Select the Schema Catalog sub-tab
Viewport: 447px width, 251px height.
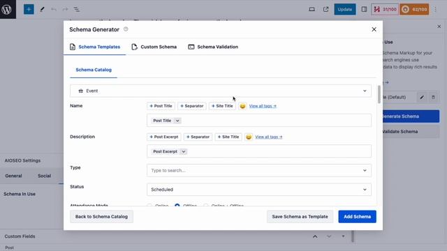pyautogui.click(x=94, y=70)
